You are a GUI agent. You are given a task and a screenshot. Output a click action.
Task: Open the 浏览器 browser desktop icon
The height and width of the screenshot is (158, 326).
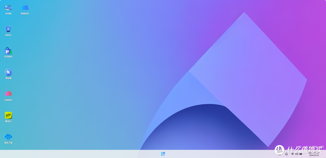[x=8, y=72]
